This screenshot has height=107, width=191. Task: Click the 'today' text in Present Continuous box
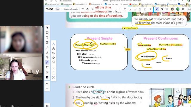tap(169, 58)
